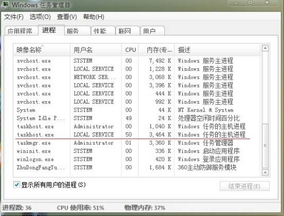Sort by CPU column header
Viewport: 284px width, 216px height.
(x=130, y=50)
